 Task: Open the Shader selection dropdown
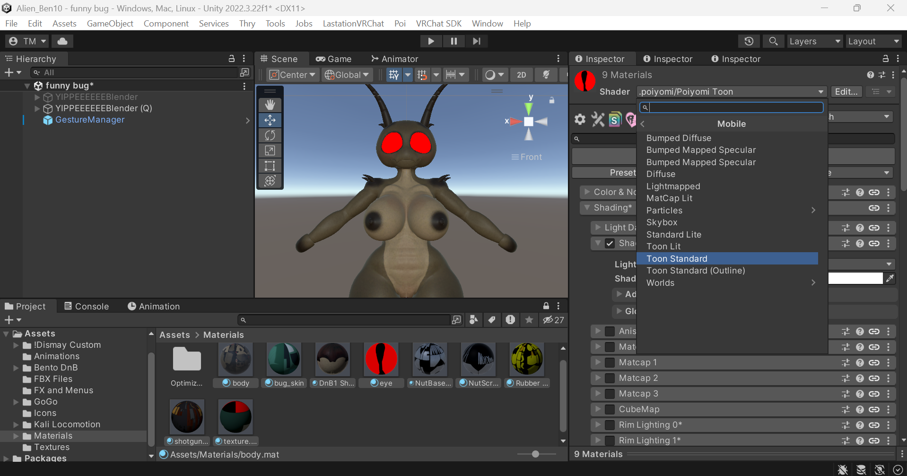[x=731, y=92]
